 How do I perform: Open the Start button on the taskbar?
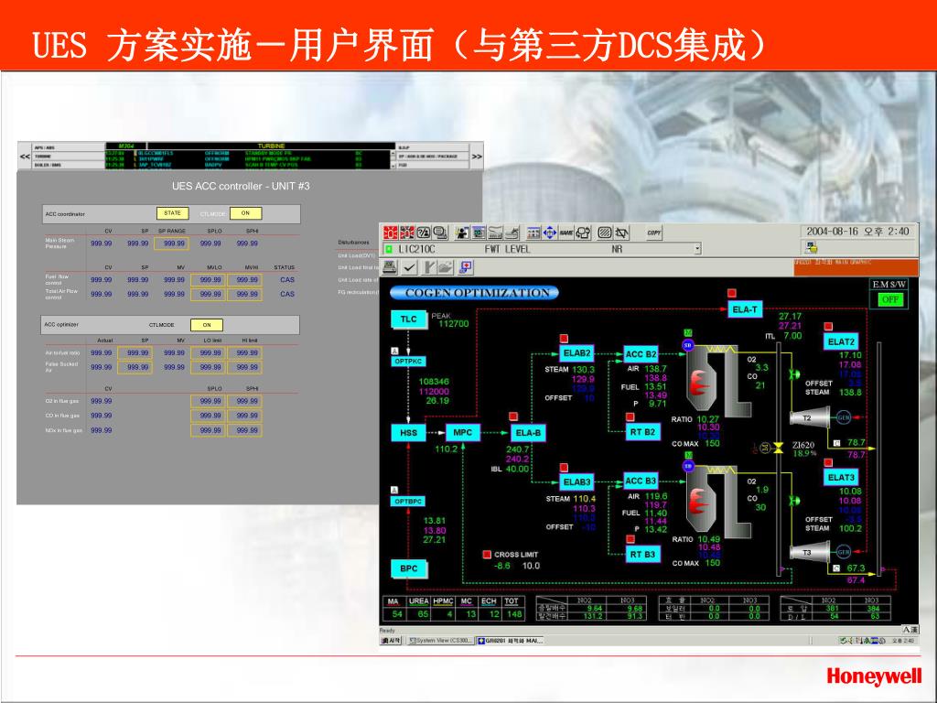pyautogui.click(x=392, y=641)
